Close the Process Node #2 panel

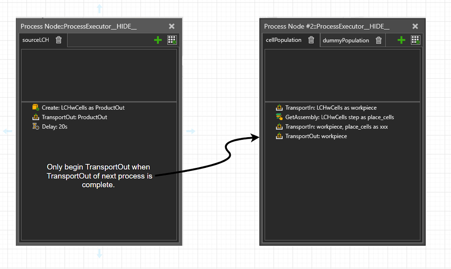(414, 26)
